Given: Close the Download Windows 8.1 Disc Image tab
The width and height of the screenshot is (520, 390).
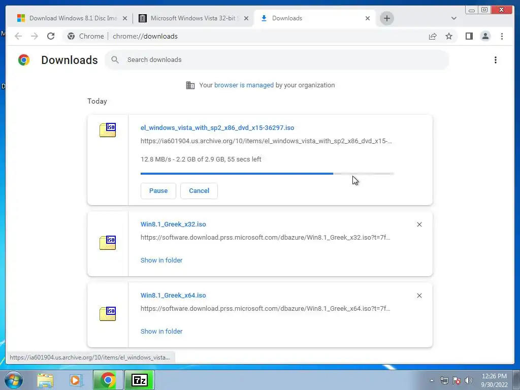Looking at the screenshot, I should point(125,18).
